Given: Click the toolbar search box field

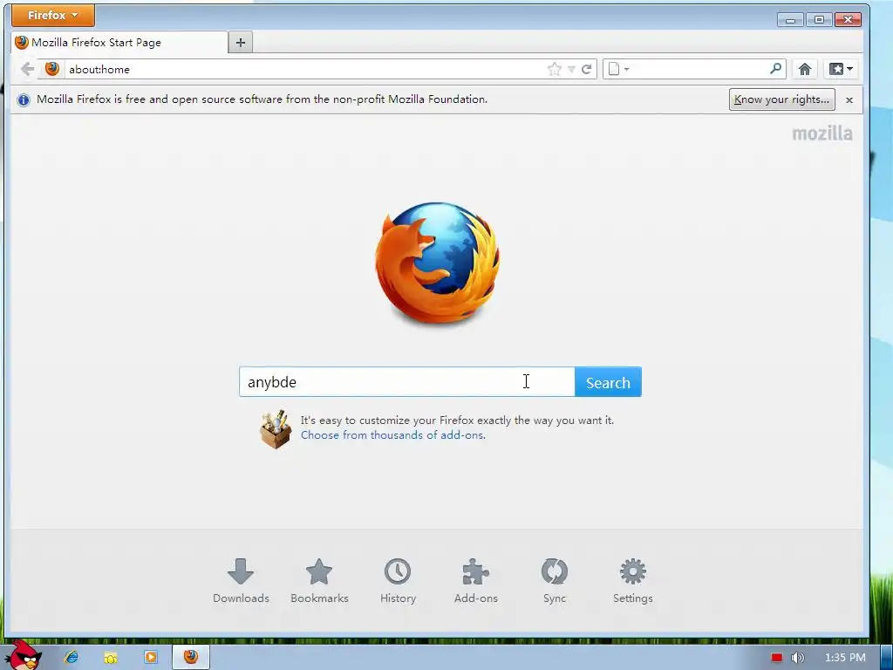Looking at the screenshot, I should tap(698, 70).
